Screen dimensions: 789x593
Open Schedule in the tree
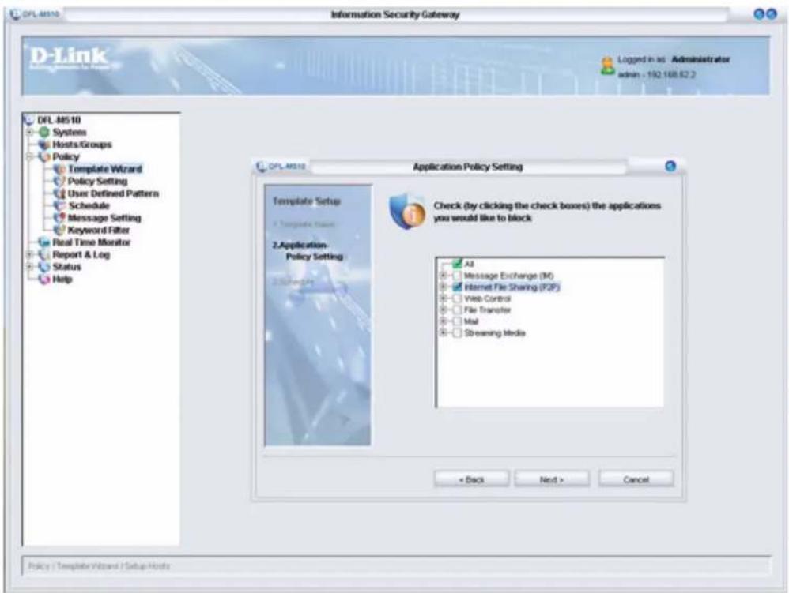pos(89,205)
